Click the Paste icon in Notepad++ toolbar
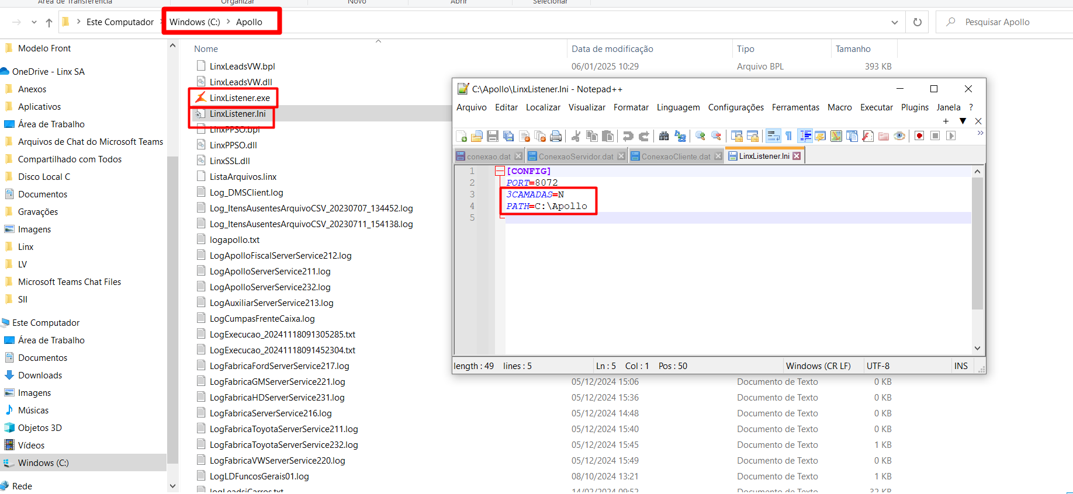This screenshot has width=1073, height=494. pos(608,136)
